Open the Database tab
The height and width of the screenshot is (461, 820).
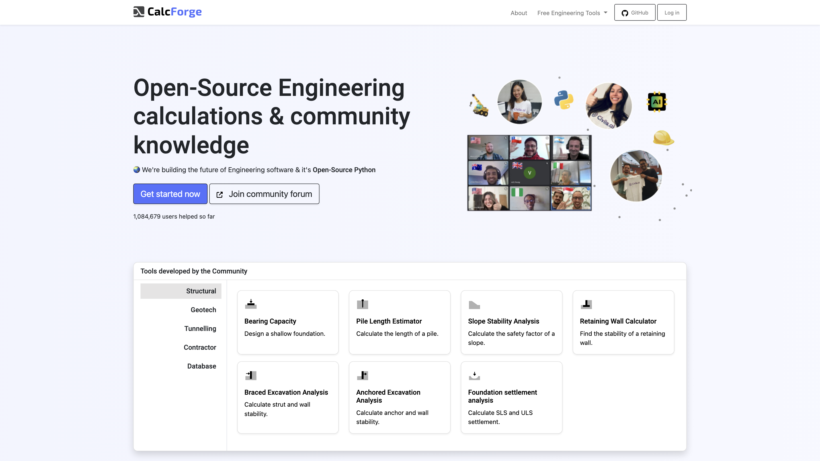202,366
